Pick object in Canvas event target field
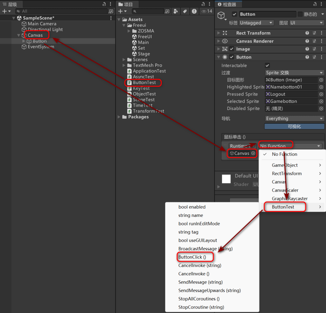The image size is (326, 313). (253, 153)
